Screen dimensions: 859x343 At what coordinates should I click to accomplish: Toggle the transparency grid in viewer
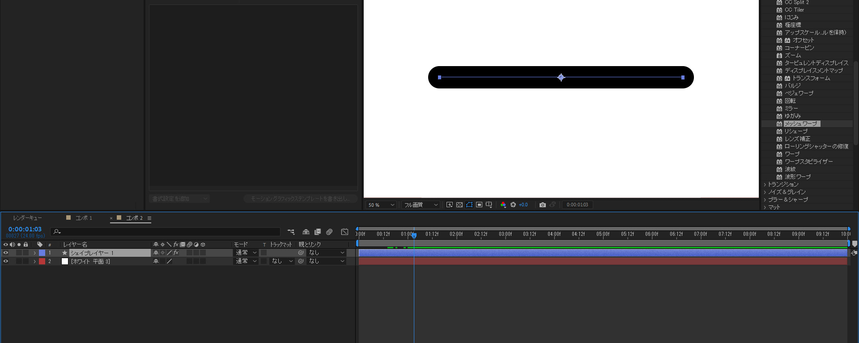(459, 205)
